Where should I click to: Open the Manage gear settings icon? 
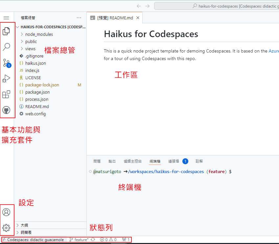pos(6,228)
